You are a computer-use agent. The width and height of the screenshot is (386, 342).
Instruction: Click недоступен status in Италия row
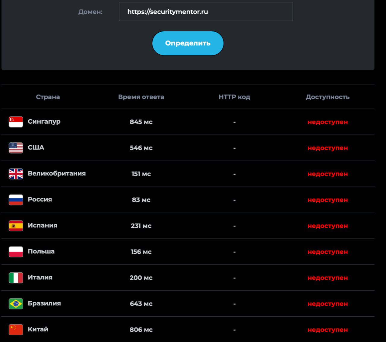click(x=328, y=277)
